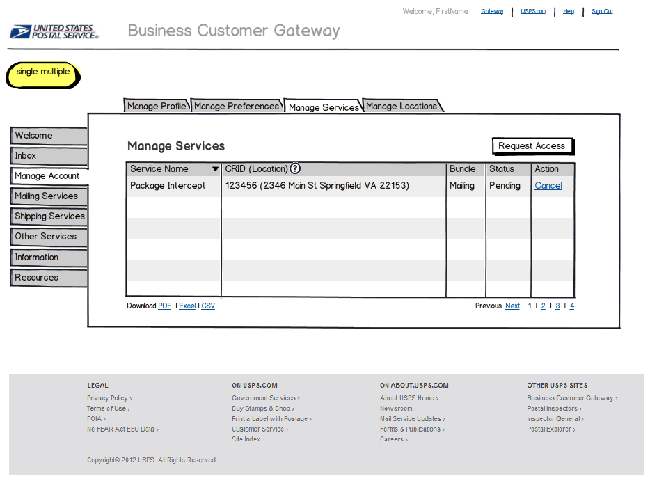The height and width of the screenshot is (481, 650).
Task: Open the CRID Location help icon
Action: pos(295,168)
